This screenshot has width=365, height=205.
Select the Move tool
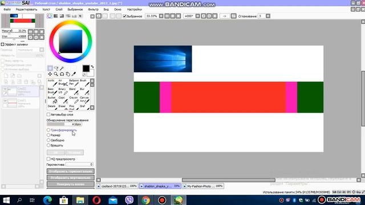coord(50,74)
